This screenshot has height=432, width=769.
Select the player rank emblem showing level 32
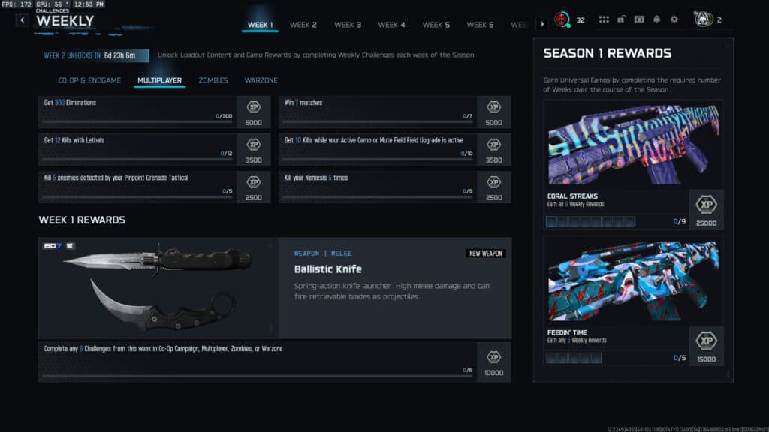(562, 19)
